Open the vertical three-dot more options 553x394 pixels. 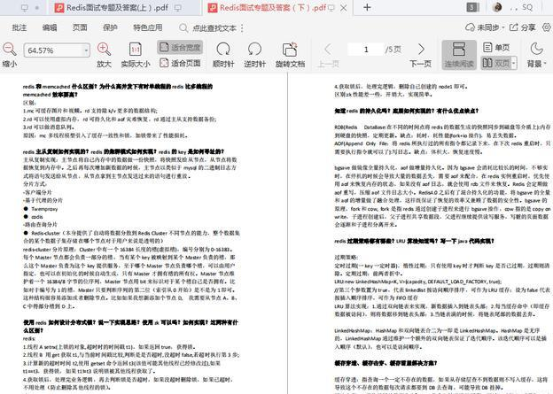pyautogui.click(x=242, y=28)
